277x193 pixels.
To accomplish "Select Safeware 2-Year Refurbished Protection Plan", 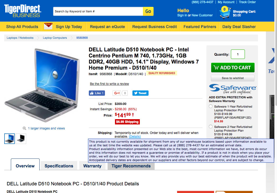I will click(211, 127).
